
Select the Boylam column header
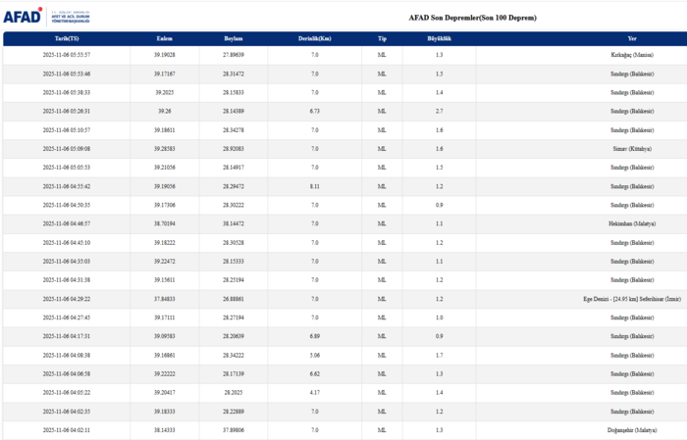coord(233,38)
